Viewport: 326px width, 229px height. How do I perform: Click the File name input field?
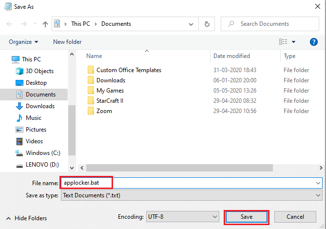pos(192,183)
